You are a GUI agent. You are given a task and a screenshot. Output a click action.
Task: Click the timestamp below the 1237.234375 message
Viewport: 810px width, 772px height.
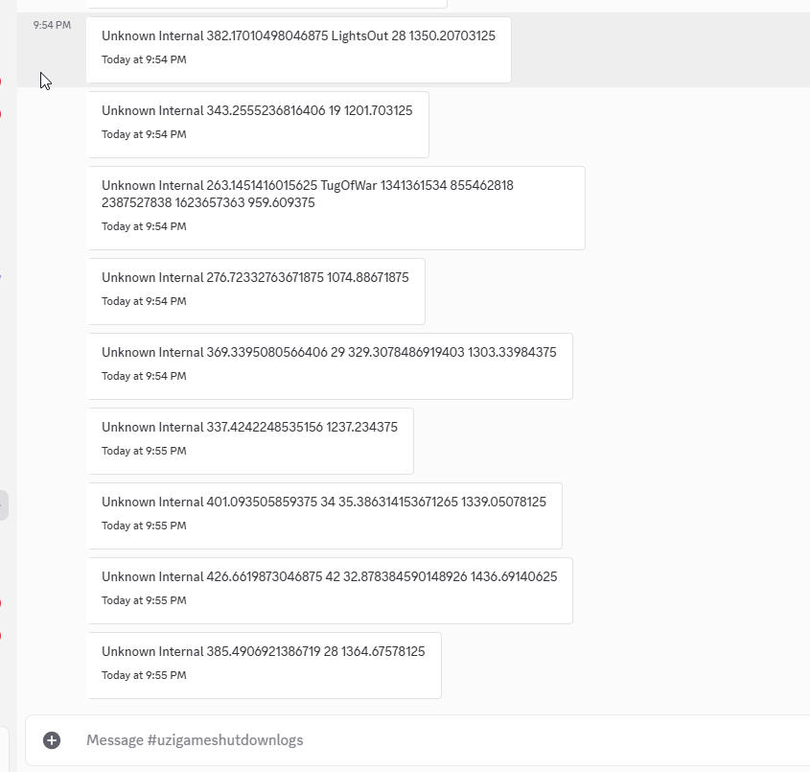[144, 451]
